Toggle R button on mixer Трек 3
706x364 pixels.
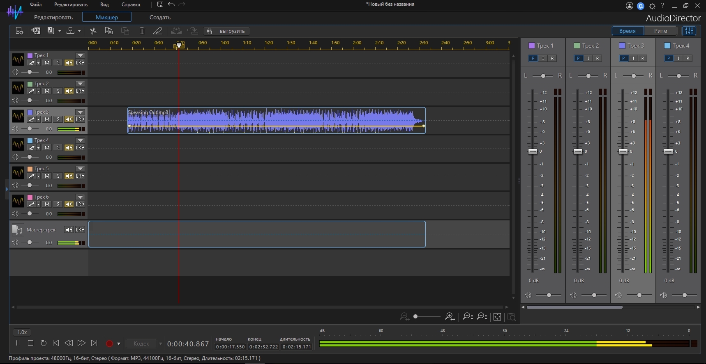point(643,58)
